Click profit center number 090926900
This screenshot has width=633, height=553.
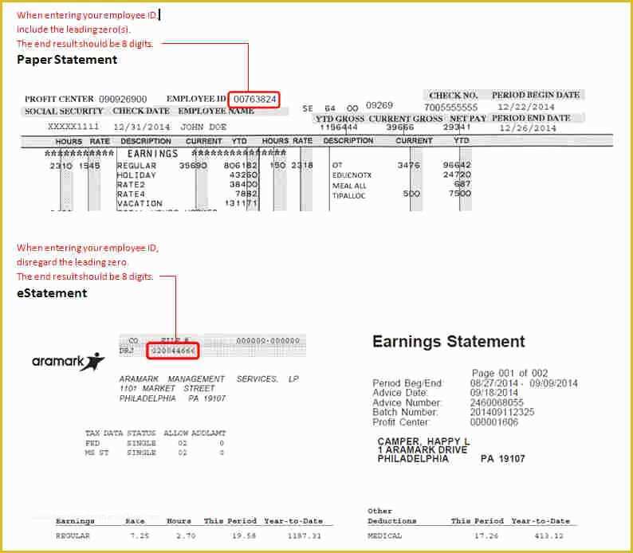click(123, 100)
